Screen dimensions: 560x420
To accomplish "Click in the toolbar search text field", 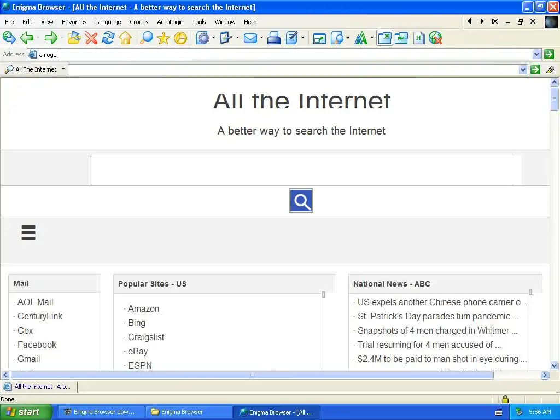I will coord(293,69).
